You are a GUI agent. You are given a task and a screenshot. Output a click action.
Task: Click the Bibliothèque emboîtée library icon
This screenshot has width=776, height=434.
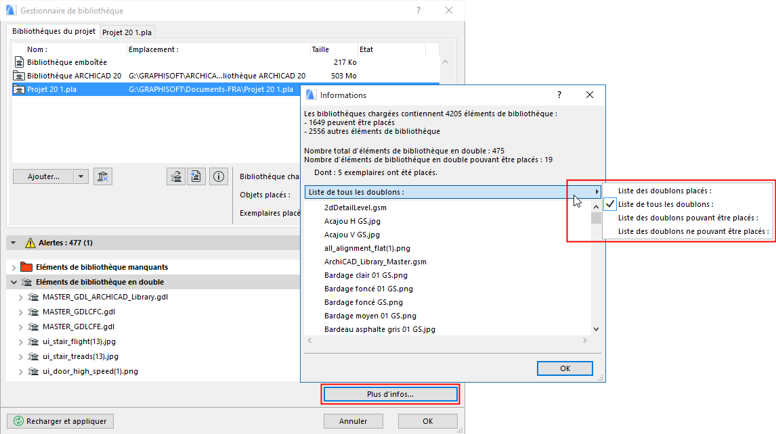[19, 62]
